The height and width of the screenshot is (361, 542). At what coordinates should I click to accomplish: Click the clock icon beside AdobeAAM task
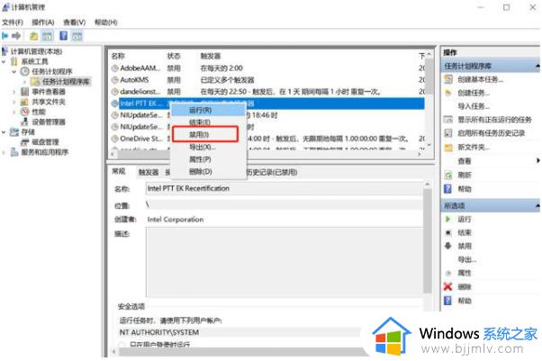coord(114,68)
